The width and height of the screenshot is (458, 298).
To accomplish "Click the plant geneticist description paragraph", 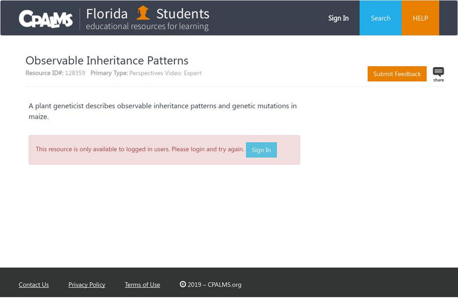I will click(x=163, y=111).
